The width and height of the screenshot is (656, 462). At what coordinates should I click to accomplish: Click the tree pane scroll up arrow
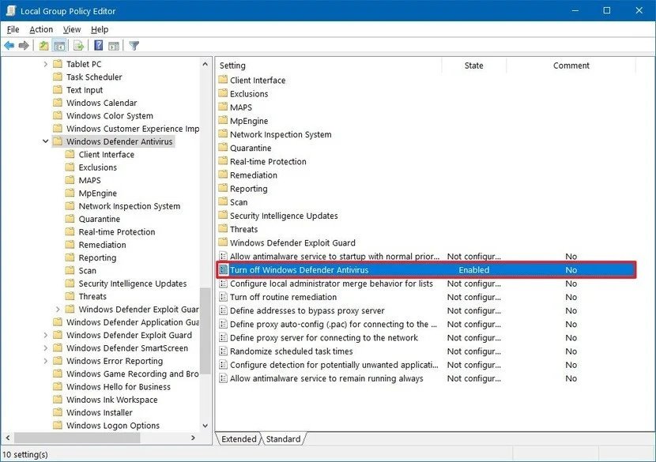pyautogui.click(x=205, y=64)
